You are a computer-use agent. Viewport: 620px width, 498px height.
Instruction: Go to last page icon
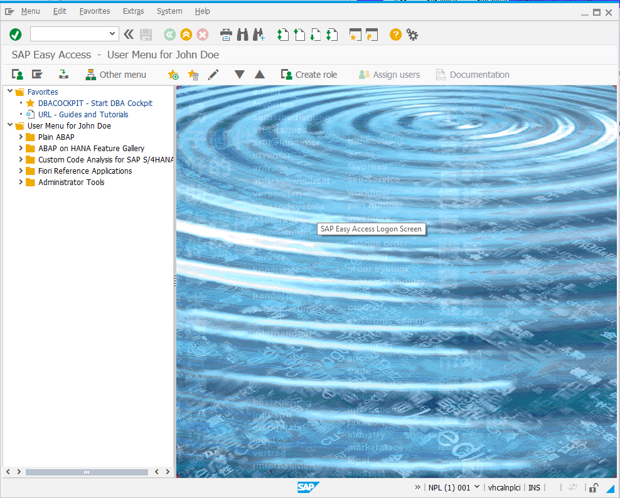(x=332, y=34)
